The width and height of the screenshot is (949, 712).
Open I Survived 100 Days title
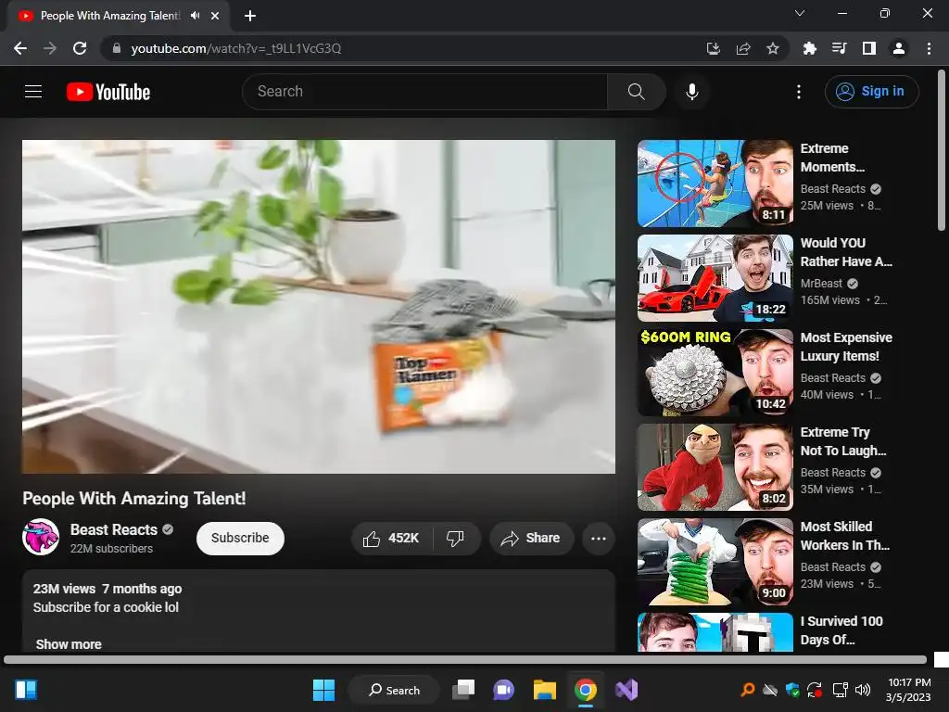tap(841, 630)
